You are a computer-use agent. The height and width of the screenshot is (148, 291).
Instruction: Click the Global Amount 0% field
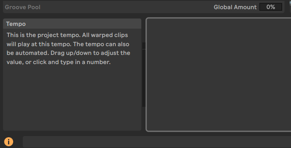click(x=271, y=7)
